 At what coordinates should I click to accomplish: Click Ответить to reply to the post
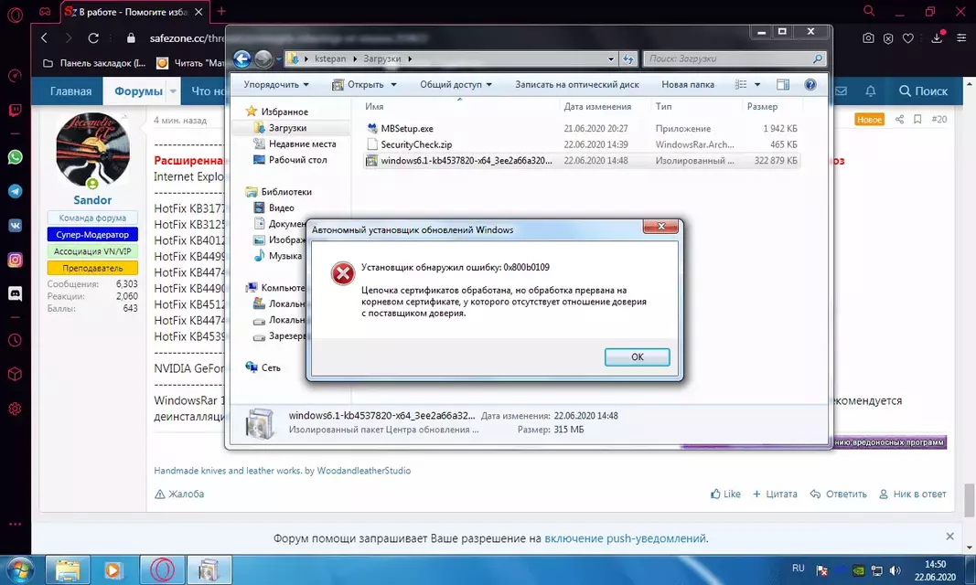click(x=839, y=495)
